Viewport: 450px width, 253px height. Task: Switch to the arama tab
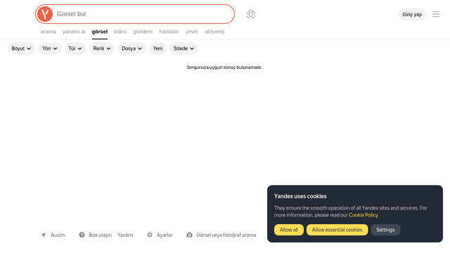49,32
